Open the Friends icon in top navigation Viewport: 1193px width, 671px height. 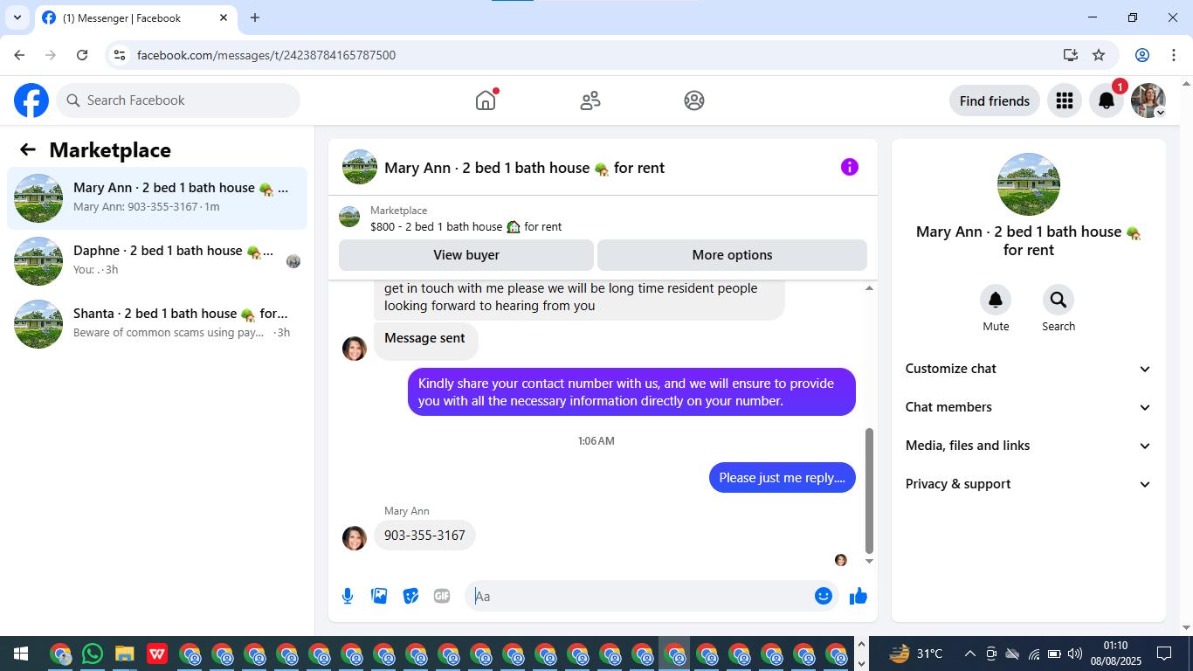(590, 100)
